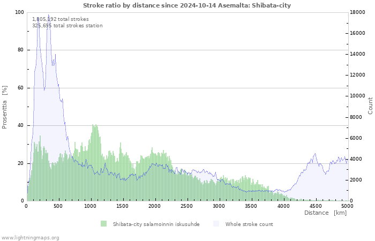Click the 100 tick on the percent axis
Viewport: 375px width, 241px height.
19,12
